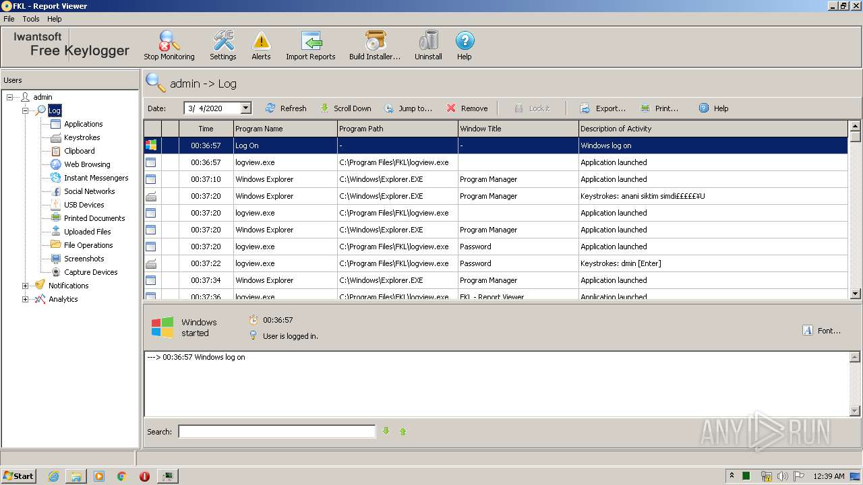Select the Log node in tree
The width and height of the screenshot is (863, 485).
click(55, 110)
